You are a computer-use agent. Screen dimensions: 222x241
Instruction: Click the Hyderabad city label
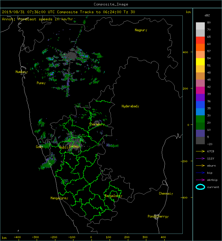pyautogui.click(x=129, y=106)
